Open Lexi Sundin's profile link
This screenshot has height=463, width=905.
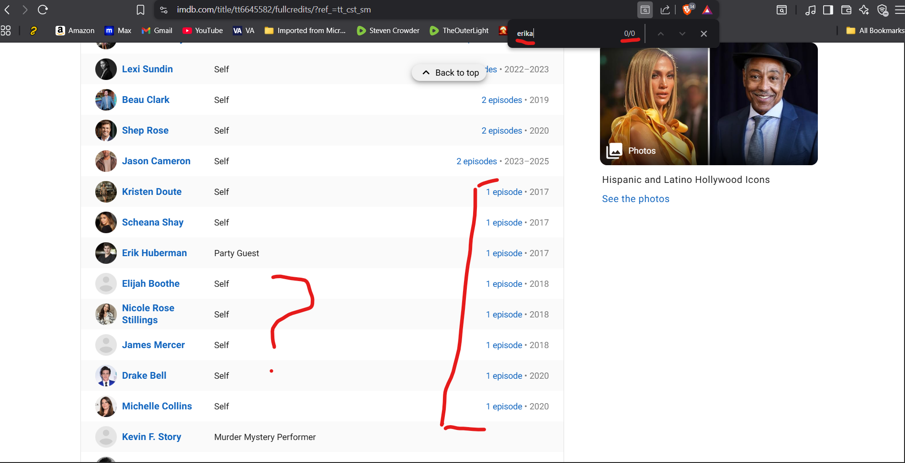point(147,69)
